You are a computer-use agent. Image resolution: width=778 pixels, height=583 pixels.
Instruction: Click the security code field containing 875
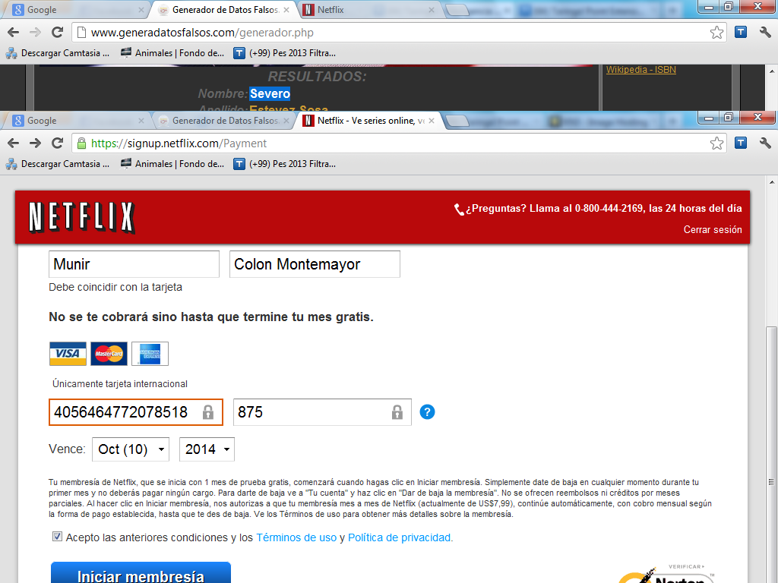point(322,412)
